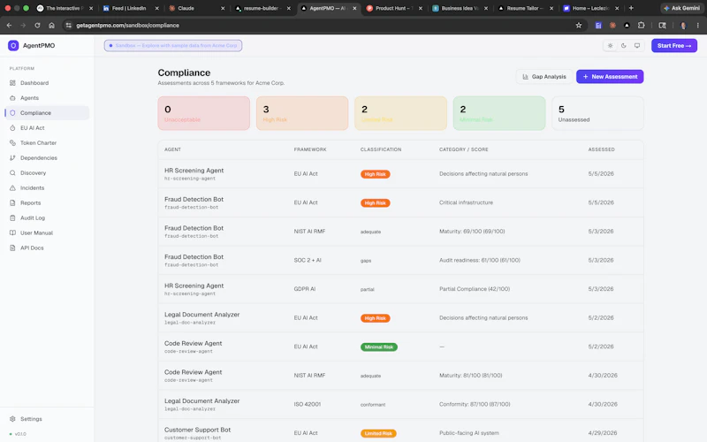Click the browser back arrow

[9, 26]
